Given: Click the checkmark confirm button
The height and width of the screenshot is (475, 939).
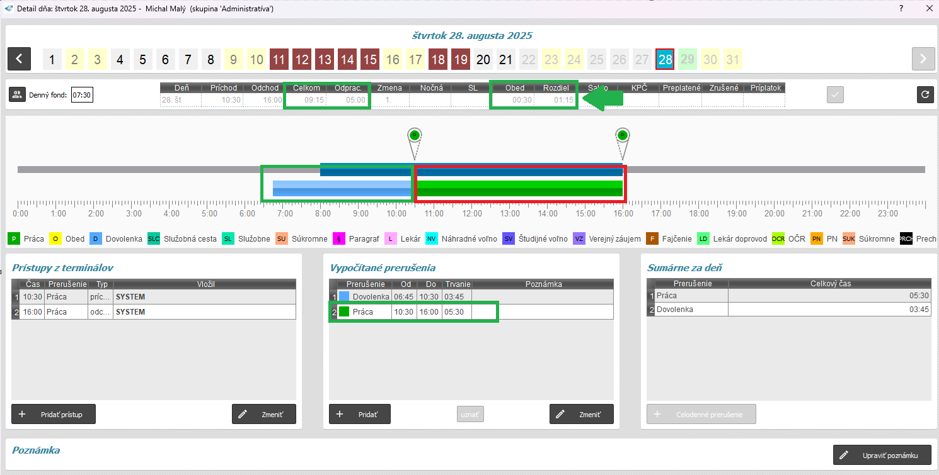Looking at the screenshot, I should (x=835, y=94).
